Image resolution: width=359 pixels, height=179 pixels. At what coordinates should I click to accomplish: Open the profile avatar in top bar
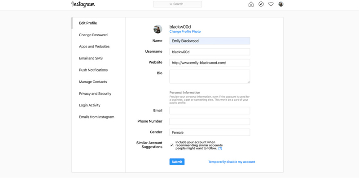281,4
